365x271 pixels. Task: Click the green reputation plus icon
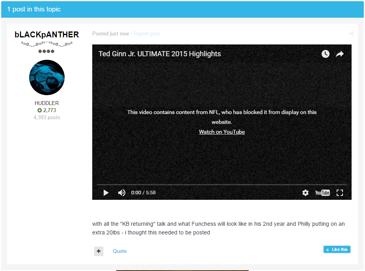[39, 111]
